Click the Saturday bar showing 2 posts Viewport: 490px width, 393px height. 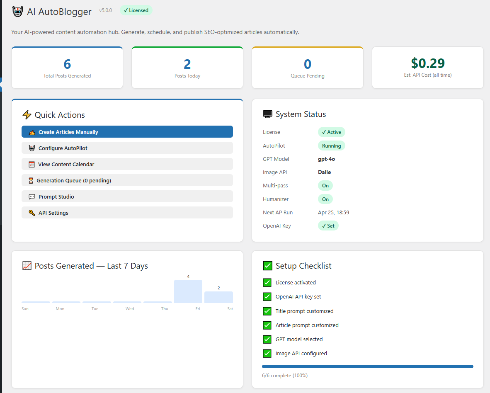[219, 297]
